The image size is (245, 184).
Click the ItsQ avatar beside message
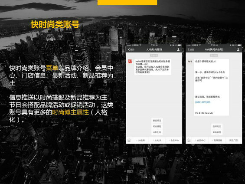pyautogui.click(x=189, y=62)
